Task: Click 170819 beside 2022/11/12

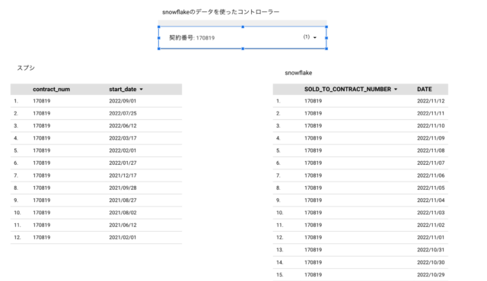Action: 313,101
